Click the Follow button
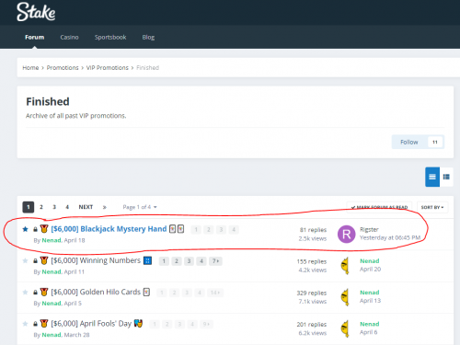Screen dimensions: 460x345 409,142
